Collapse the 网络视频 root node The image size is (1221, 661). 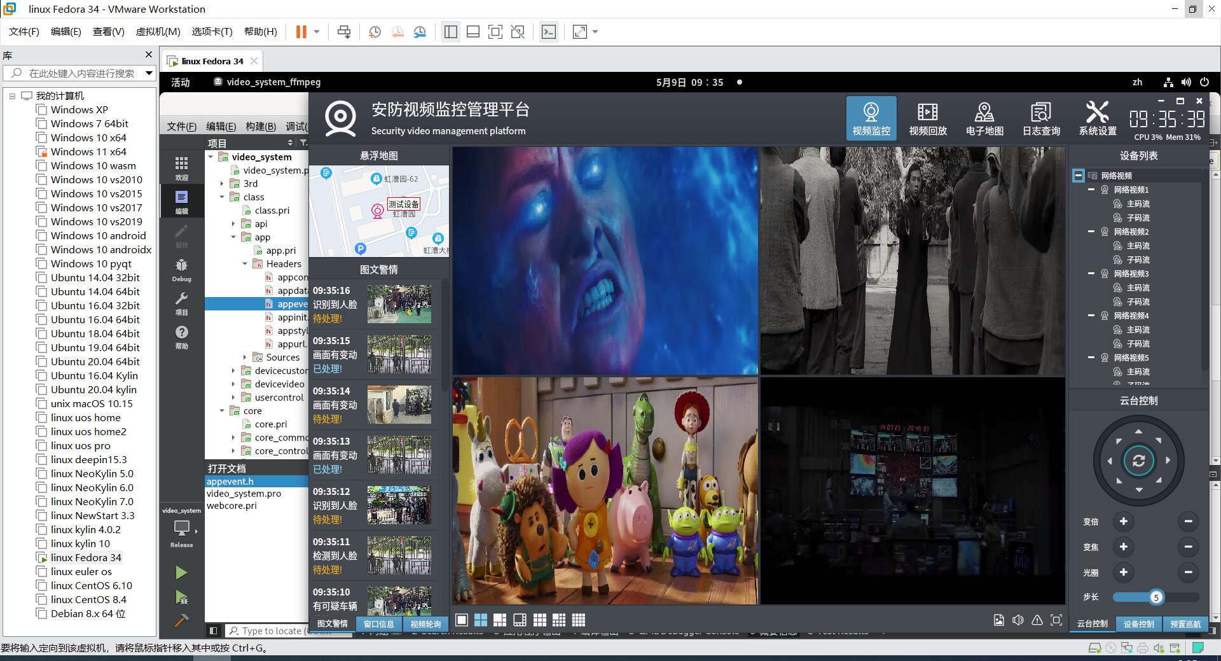pyautogui.click(x=1079, y=176)
